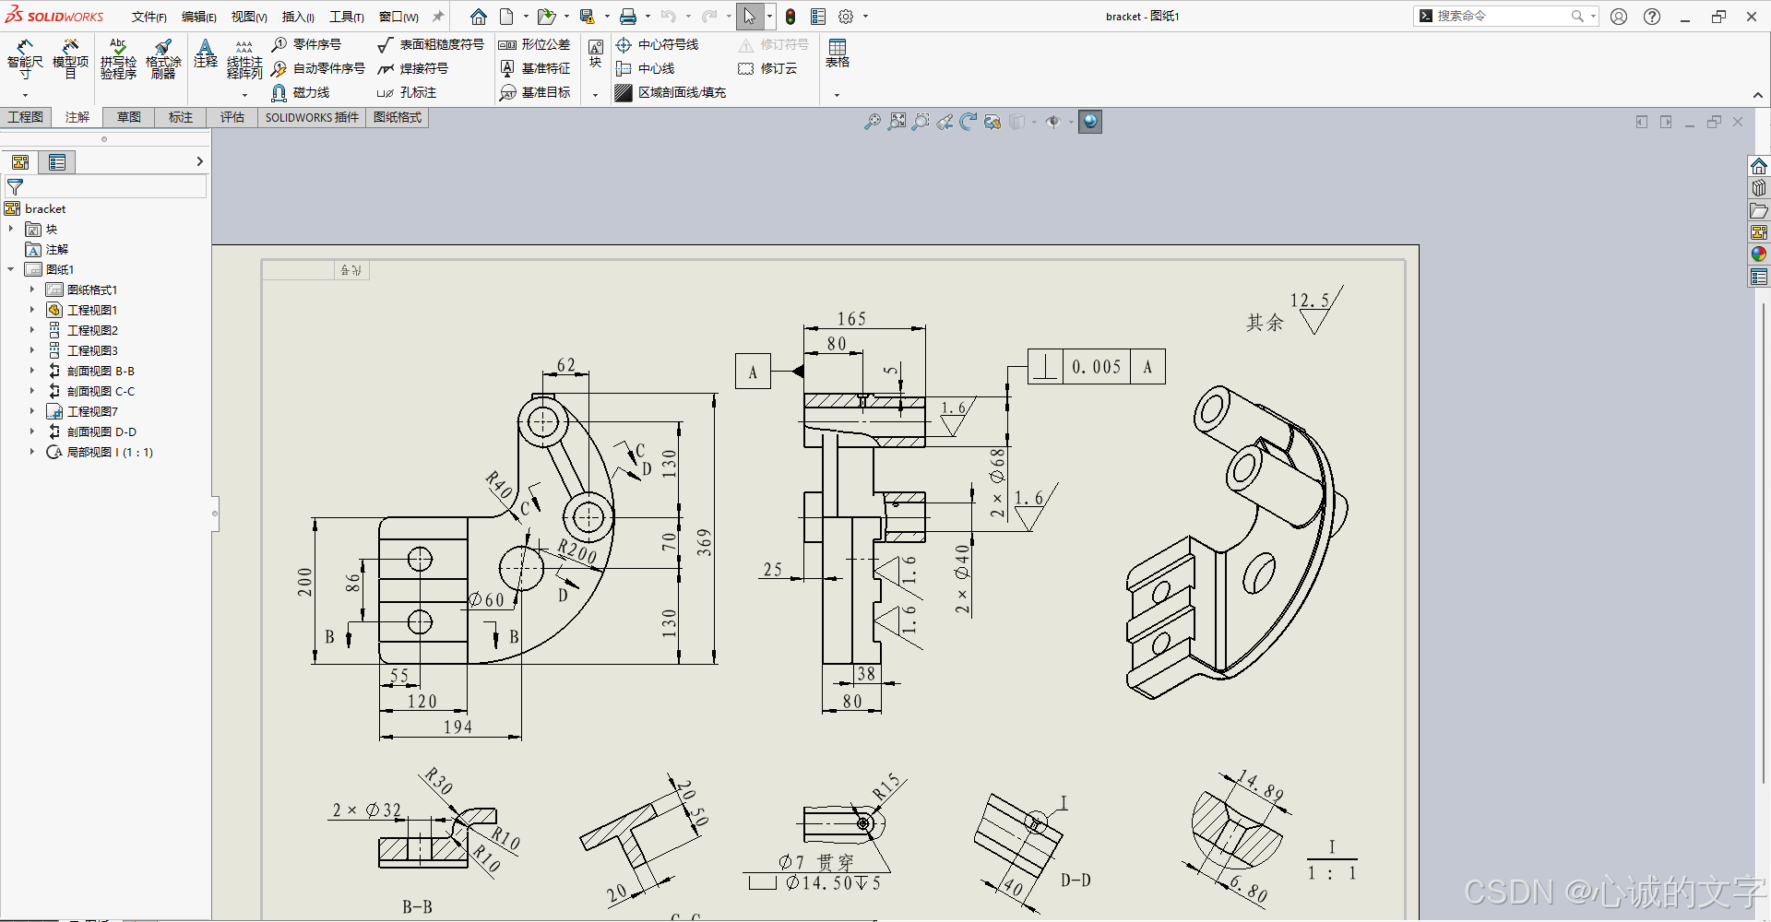Insert a Revision Cloud (修订云)

pos(767,68)
